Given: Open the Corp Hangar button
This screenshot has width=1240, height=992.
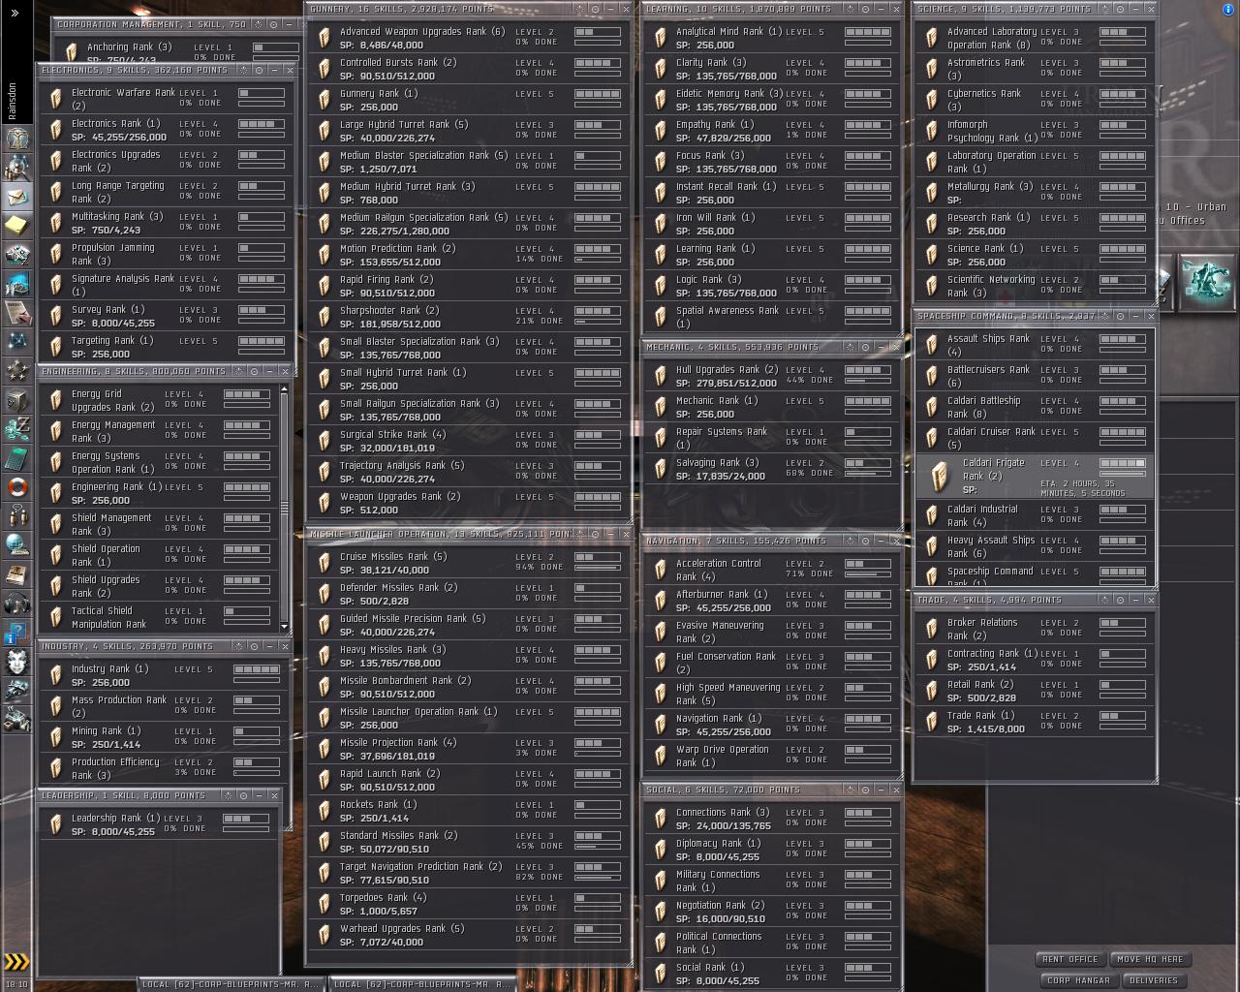Looking at the screenshot, I should (x=1078, y=980).
